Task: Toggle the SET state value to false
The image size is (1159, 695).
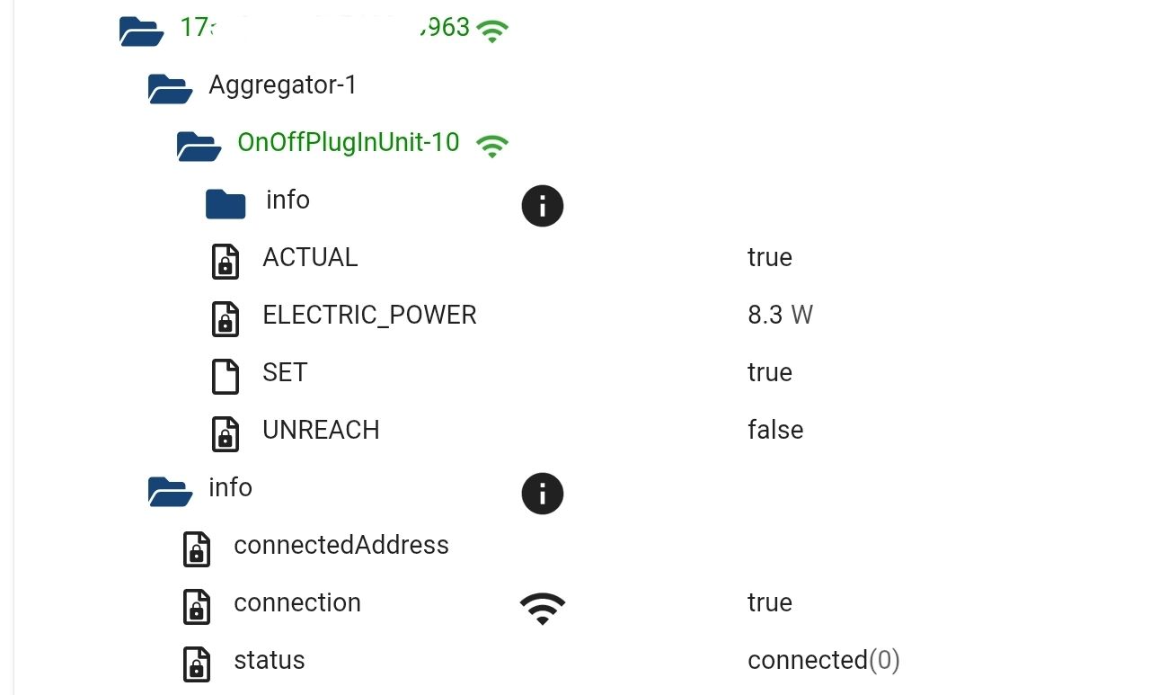Action: pos(770,372)
